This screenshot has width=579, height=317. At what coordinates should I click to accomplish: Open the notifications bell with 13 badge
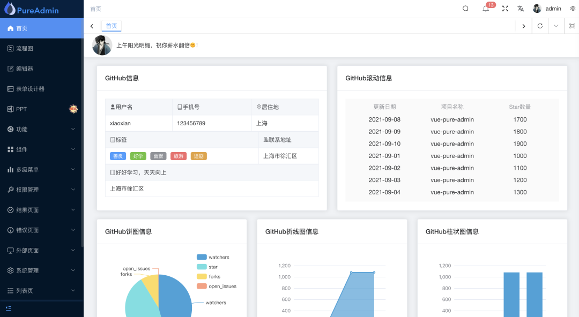(x=485, y=9)
